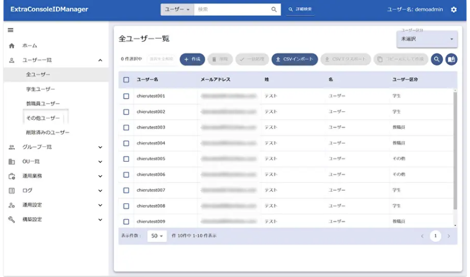This screenshot has width=470, height=277.
Task: Click the search input field
Action: pyautogui.click(x=233, y=9)
